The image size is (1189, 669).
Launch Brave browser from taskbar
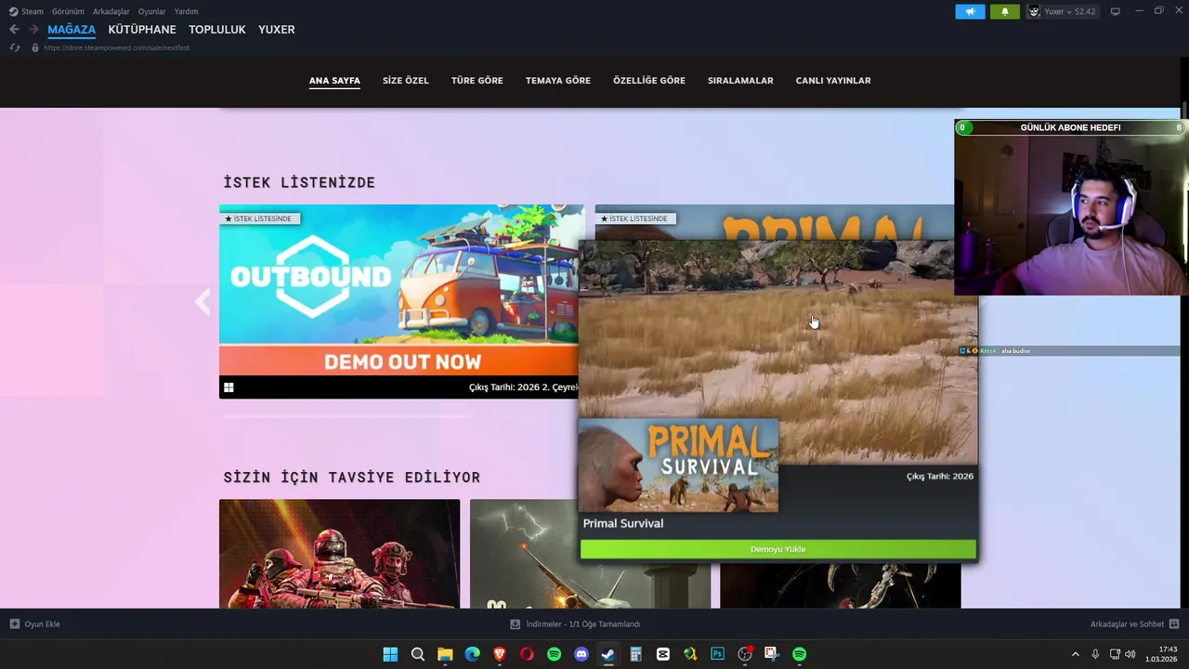pos(500,654)
